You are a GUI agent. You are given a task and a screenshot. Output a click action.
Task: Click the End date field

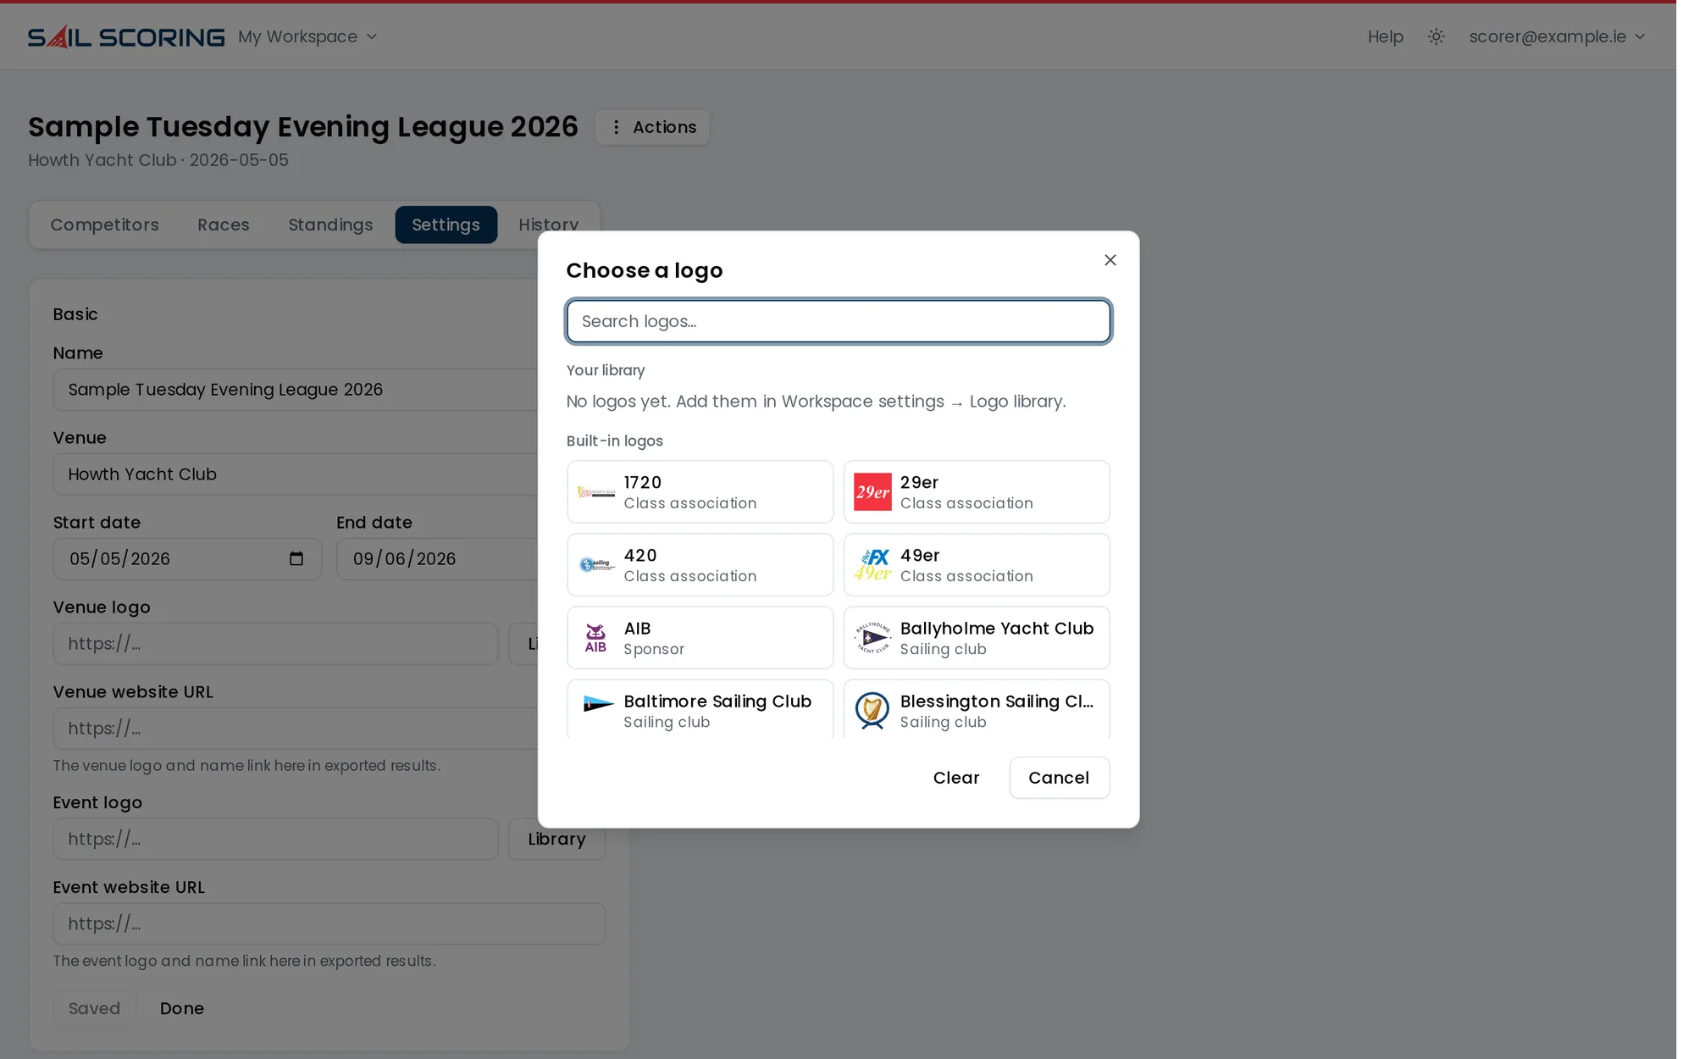437,559
